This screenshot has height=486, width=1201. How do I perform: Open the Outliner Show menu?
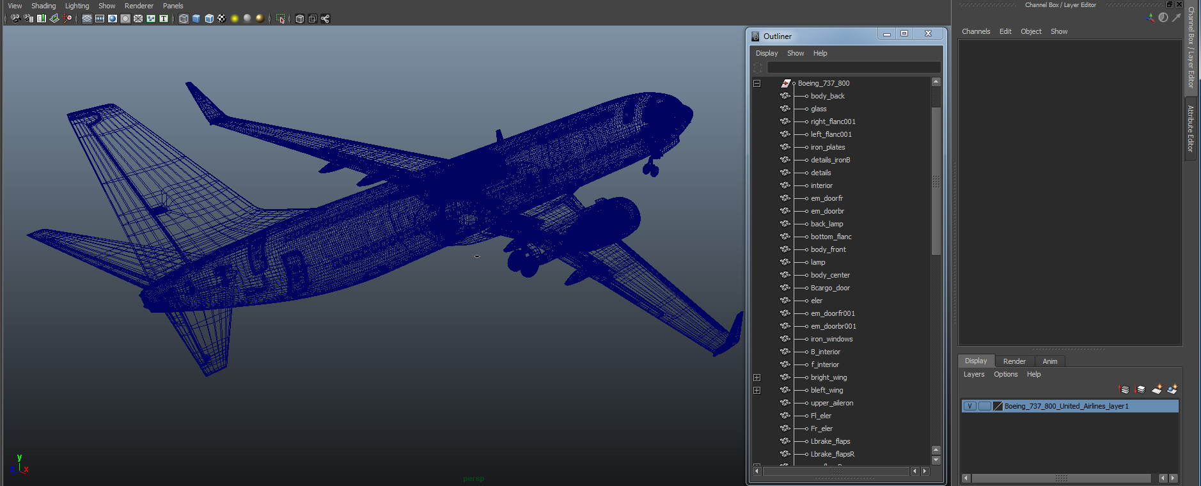tap(796, 53)
